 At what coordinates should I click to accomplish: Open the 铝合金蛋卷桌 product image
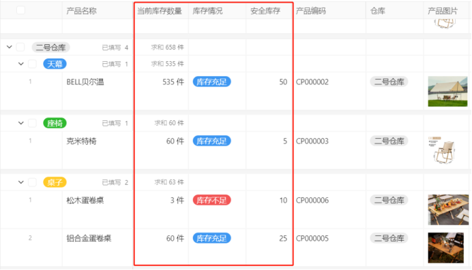(x=446, y=248)
